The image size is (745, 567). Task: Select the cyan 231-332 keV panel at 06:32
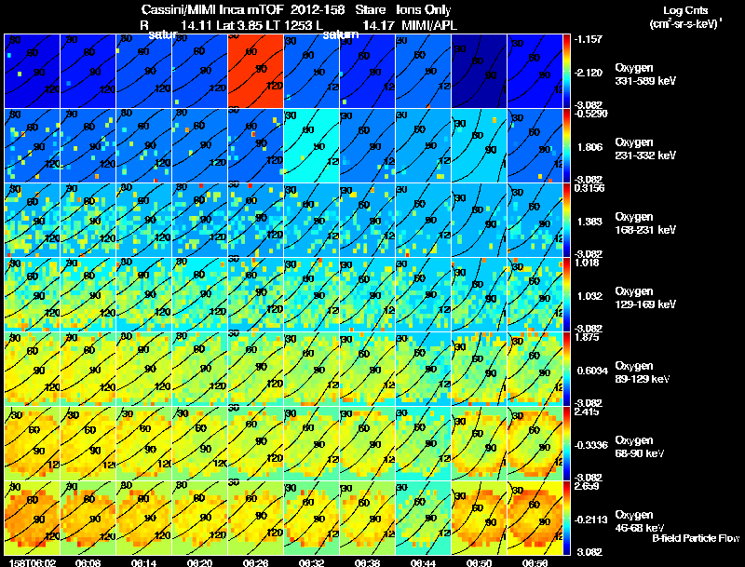coord(312,146)
